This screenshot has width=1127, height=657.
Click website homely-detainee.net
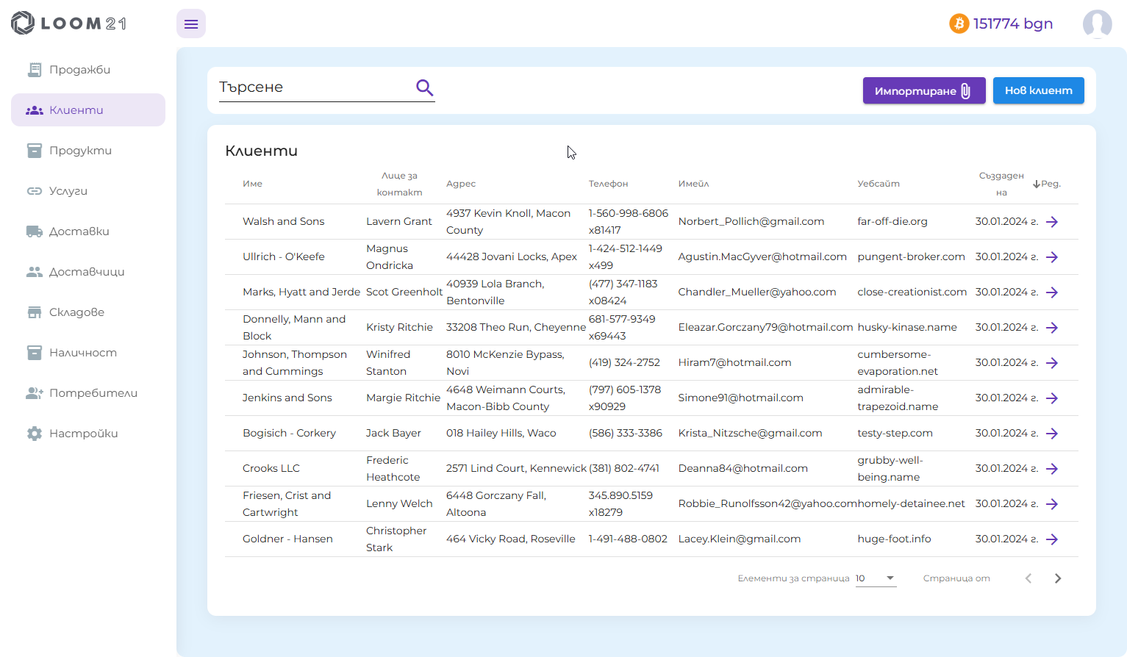point(911,504)
